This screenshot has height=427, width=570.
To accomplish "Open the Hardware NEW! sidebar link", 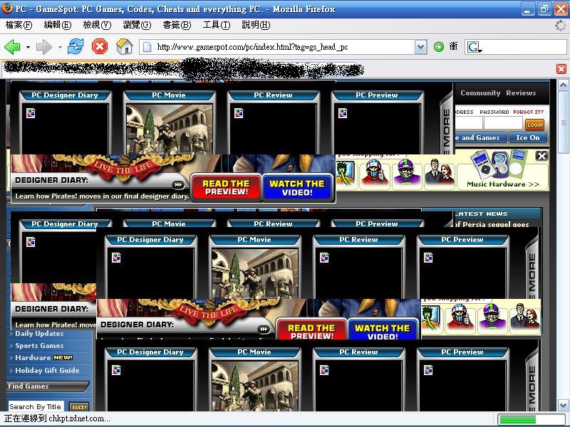I will [x=43, y=358].
